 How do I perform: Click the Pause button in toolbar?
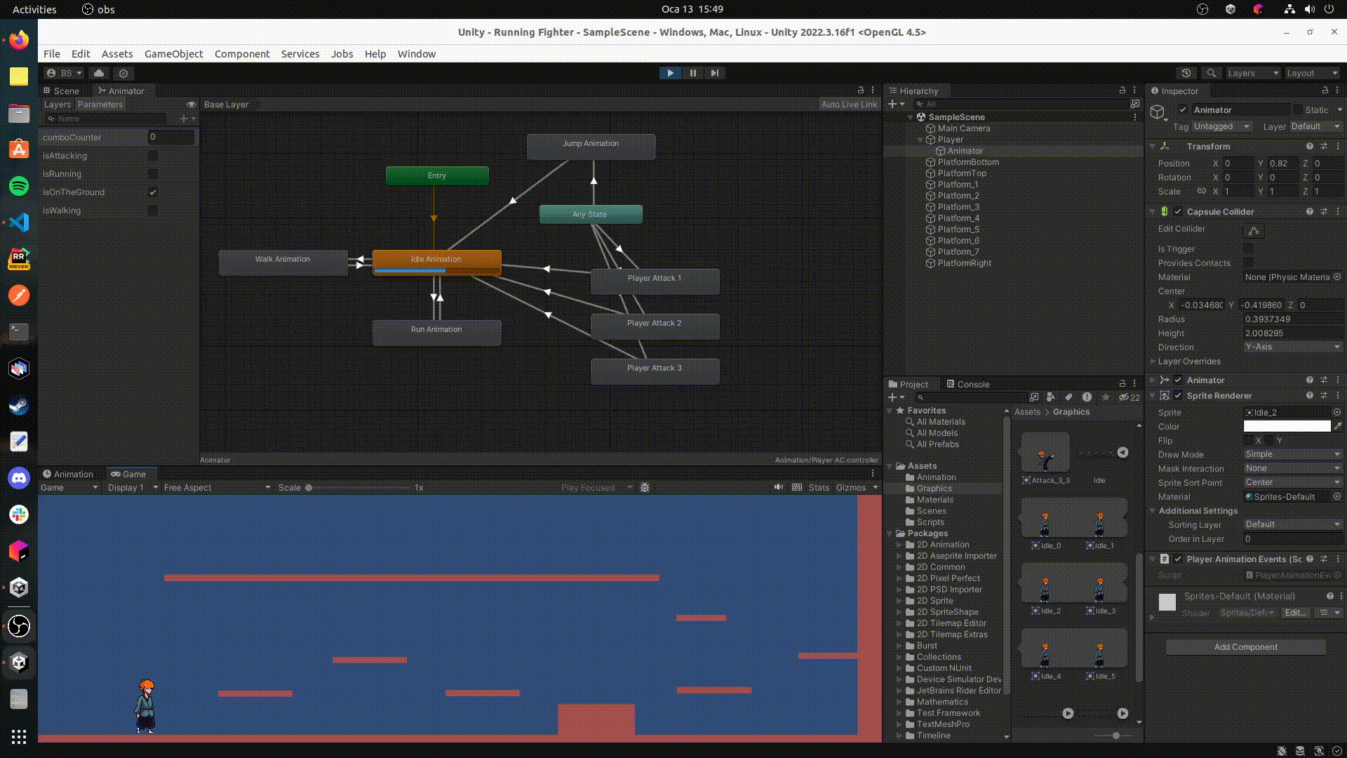(x=692, y=73)
